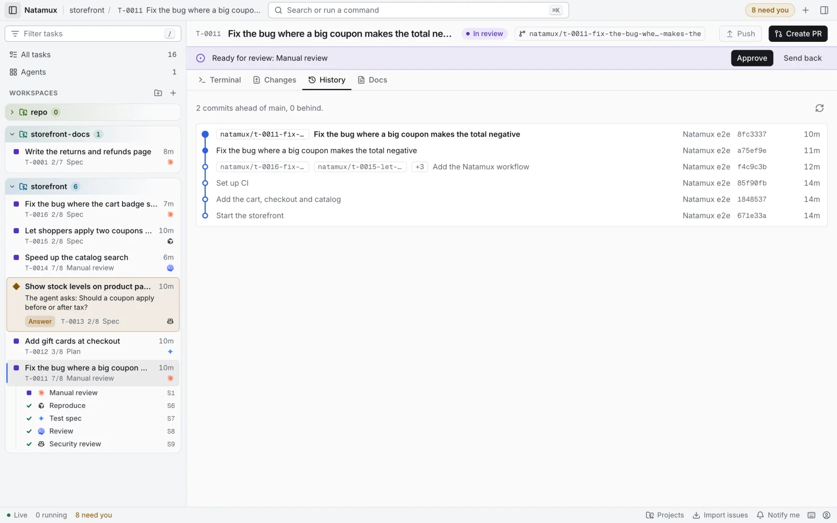Focus the Search or run a command field
Screen dimensions: 837x523
click(x=418, y=10)
